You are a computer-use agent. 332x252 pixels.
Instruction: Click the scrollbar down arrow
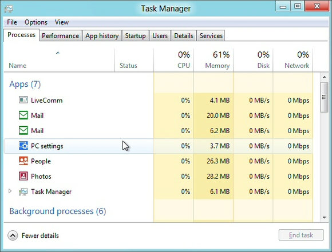pos(324,217)
